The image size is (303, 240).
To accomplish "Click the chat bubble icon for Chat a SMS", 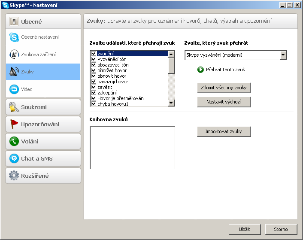I will [x=14, y=158].
